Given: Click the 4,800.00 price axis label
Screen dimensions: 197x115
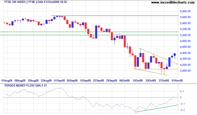Looking at the screenshot, I should click(185, 41).
